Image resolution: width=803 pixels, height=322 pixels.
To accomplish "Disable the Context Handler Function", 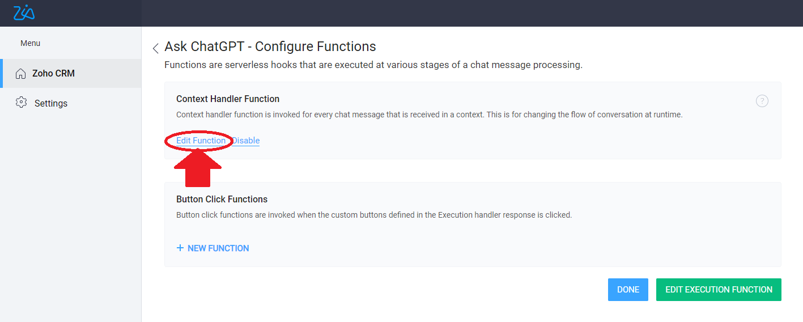I will 246,141.
